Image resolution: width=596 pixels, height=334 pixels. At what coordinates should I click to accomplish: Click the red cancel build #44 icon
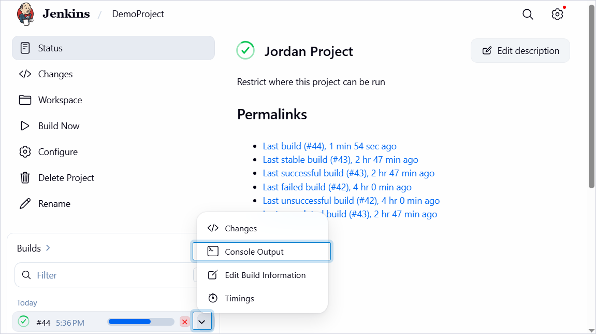[x=185, y=322]
